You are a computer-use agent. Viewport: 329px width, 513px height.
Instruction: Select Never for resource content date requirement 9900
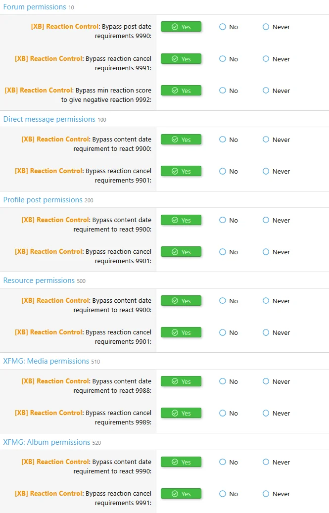[x=266, y=301]
